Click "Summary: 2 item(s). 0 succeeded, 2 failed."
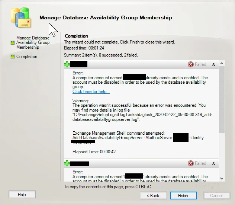Viewport: 235px width, 205px height. [x=101, y=55]
